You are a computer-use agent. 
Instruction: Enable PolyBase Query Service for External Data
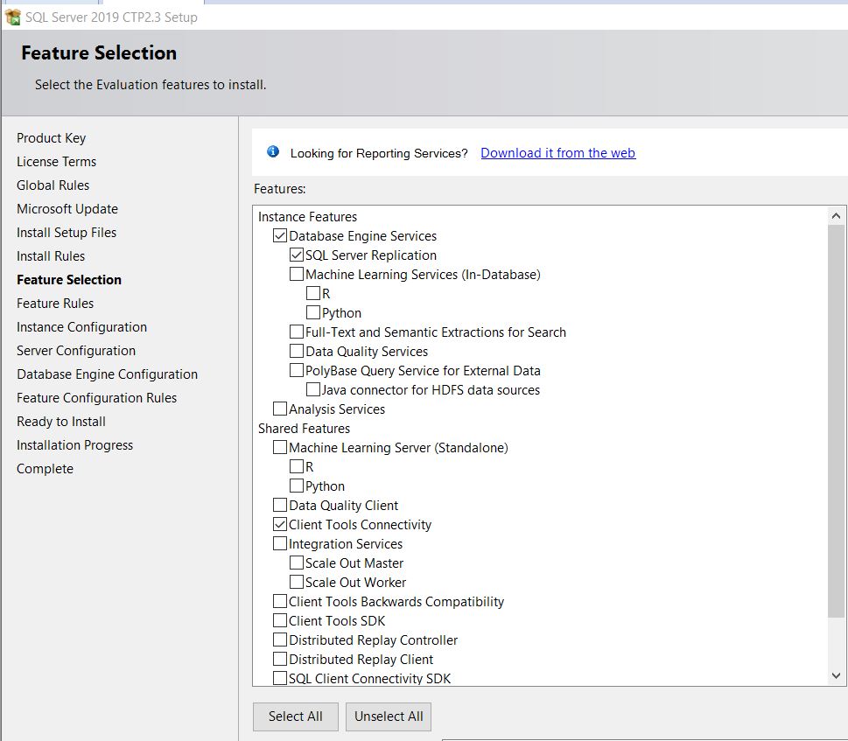coord(297,371)
